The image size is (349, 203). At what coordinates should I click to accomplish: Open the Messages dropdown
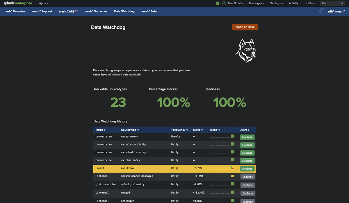point(257,3)
